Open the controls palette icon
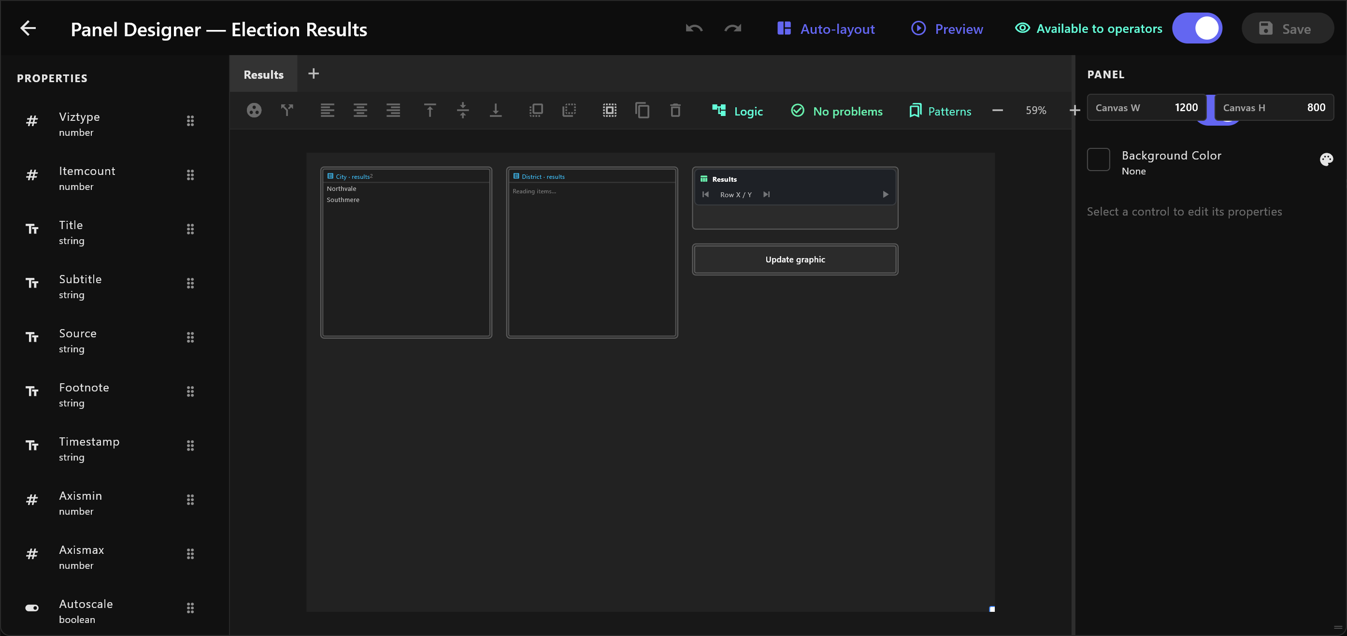 254,110
